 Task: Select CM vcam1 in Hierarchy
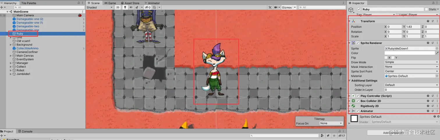pyautogui.click(x=23, y=41)
